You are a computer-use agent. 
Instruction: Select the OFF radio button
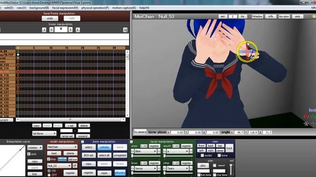(49, 175)
